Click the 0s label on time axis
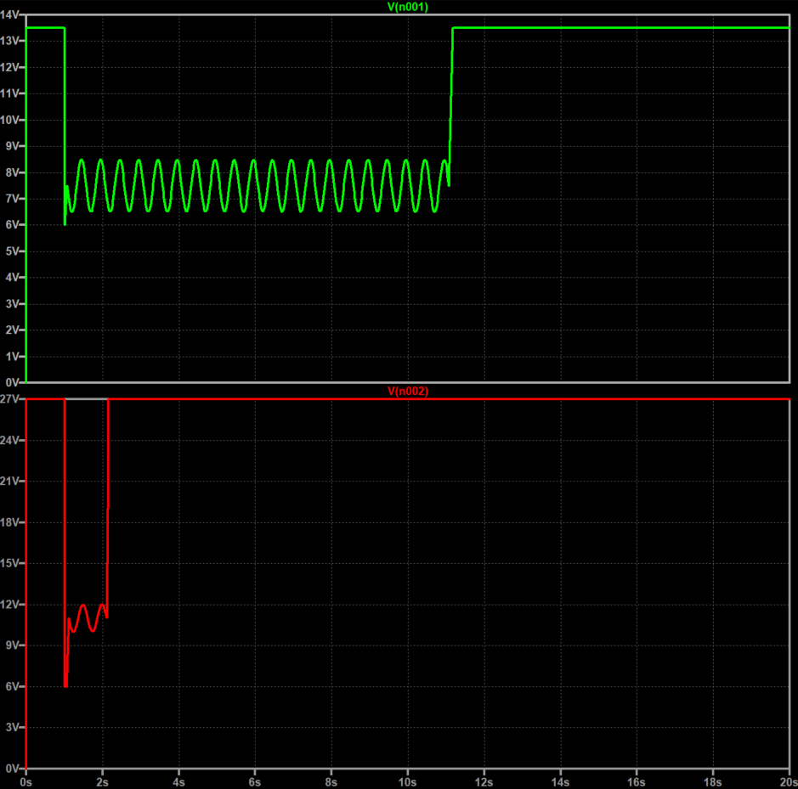798x789 pixels. pos(26,782)
